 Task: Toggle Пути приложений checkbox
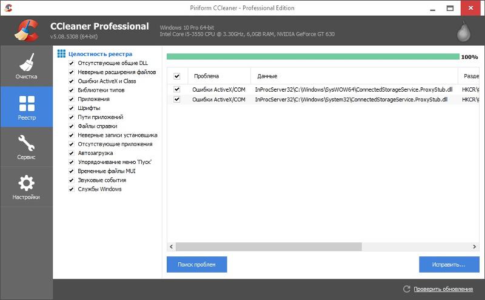[72, 117]
